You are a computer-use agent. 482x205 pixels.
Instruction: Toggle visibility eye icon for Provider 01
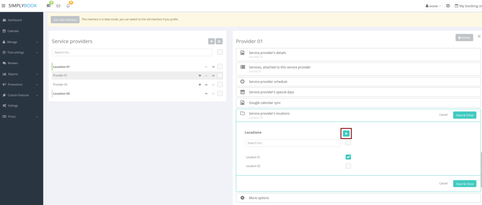pyautogui.click(x=200, y=76)
